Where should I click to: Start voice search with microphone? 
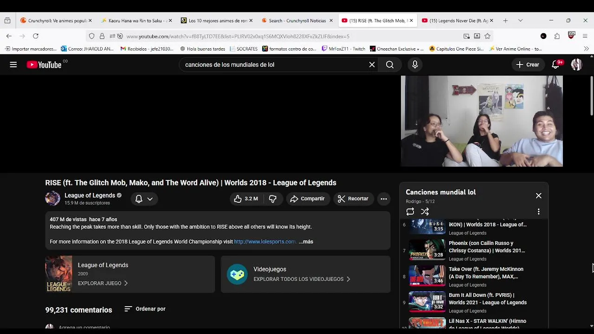coord(415,64)
